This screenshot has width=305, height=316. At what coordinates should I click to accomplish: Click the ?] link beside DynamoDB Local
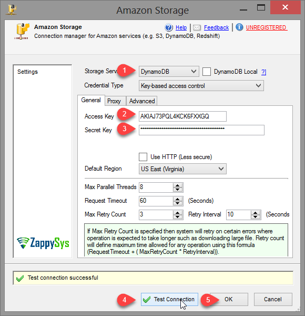click(264, 72)
